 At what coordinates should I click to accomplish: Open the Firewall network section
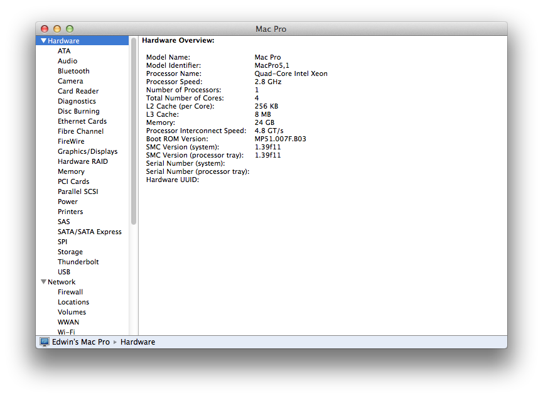(x=70, y=292)
